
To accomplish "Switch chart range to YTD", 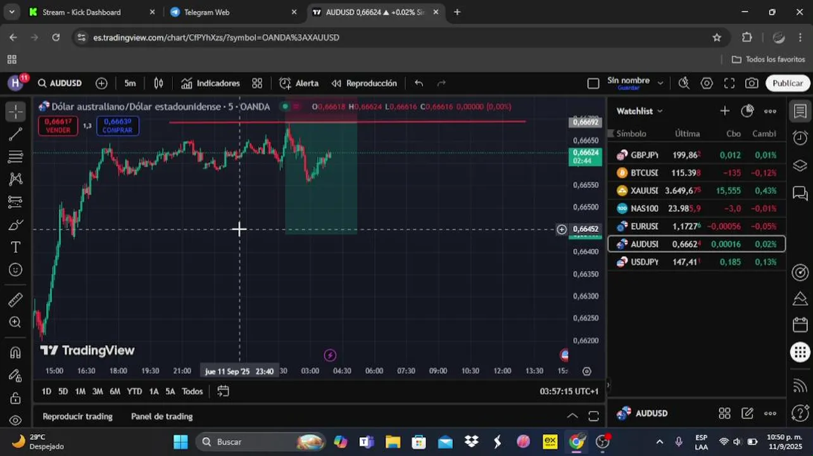I will (134, 391).
